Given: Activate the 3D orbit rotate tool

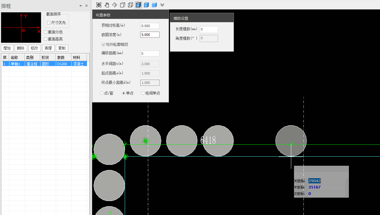Looking at the screenshot, I should click(x=115, y=5).
